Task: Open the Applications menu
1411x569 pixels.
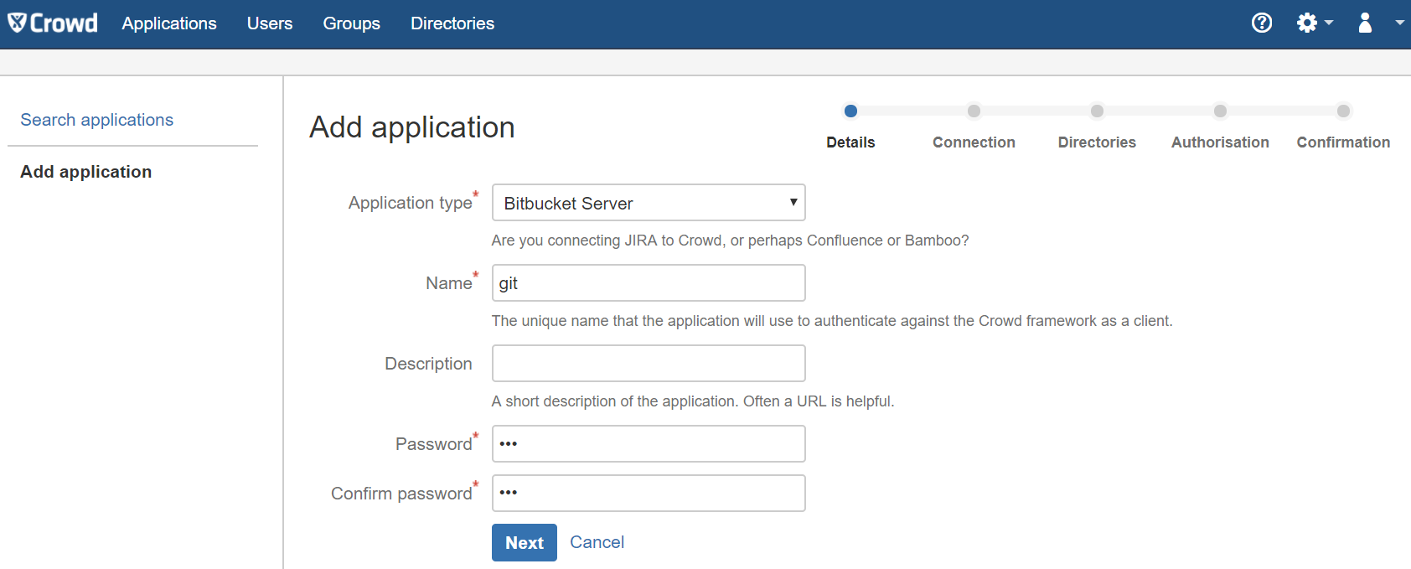Action: [169, 23]
